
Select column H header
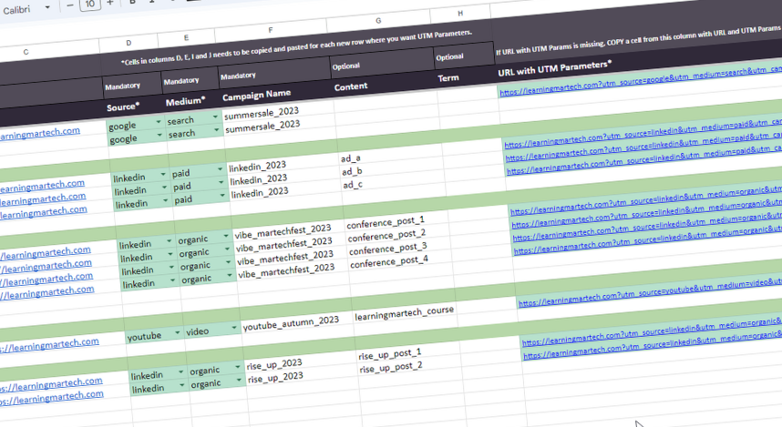pos(460,14)
